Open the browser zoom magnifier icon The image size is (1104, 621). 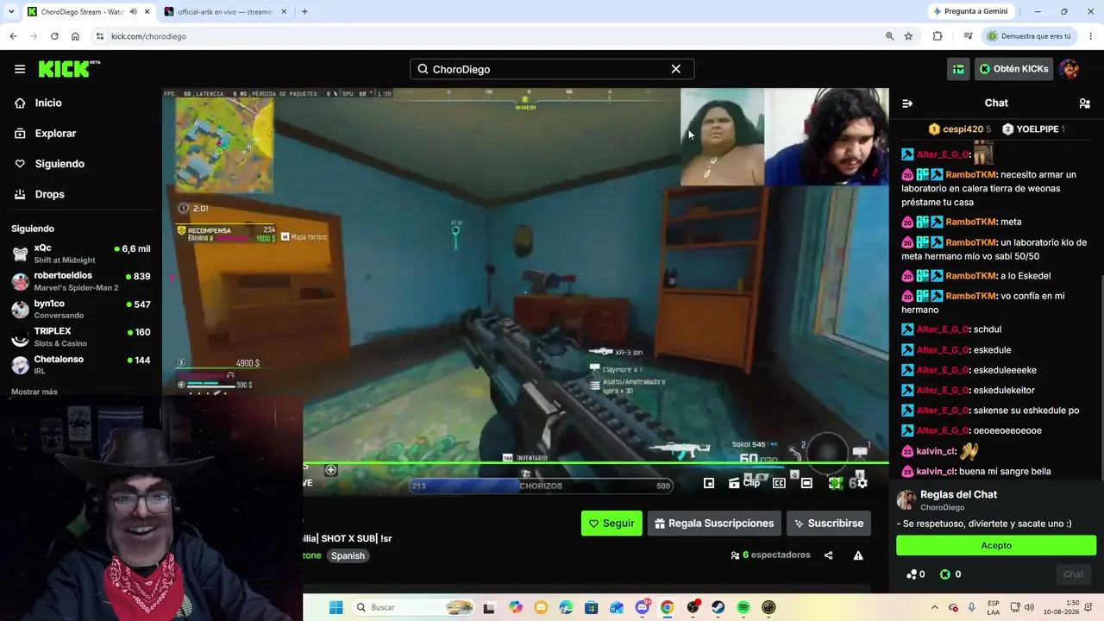click(x=889, y=36)
